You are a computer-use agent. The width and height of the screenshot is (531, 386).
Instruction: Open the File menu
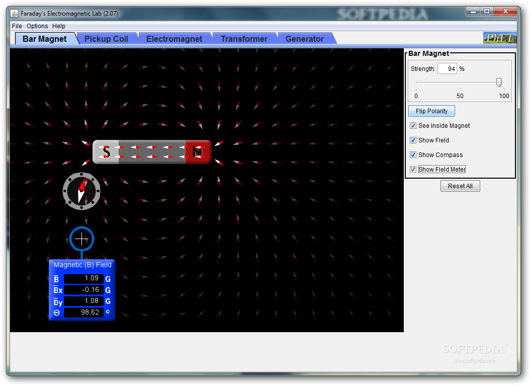[x=17, y=26]
